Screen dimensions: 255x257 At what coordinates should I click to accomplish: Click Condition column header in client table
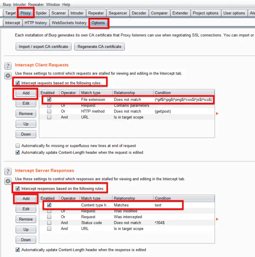184,93
